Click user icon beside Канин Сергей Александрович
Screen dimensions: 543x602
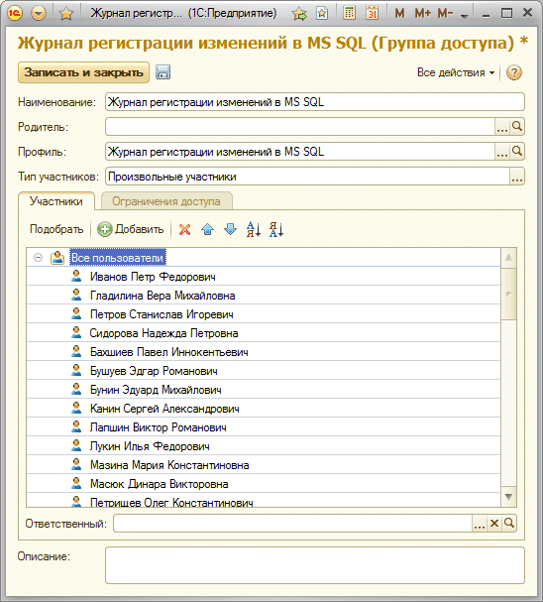click(x=76, y=408)
